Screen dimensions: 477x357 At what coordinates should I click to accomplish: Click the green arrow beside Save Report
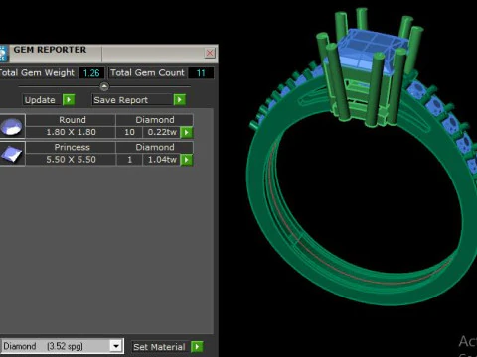pos(179,100)
